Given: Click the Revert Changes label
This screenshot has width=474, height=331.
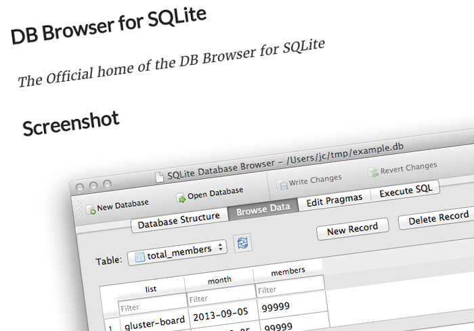Looking at the screenshot, I should click(x=409, y=168).
